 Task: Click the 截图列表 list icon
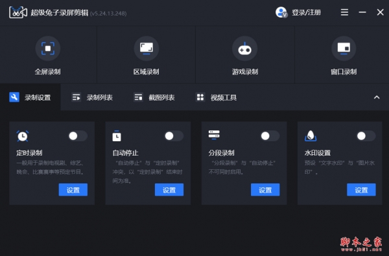(x=138, y=97)
